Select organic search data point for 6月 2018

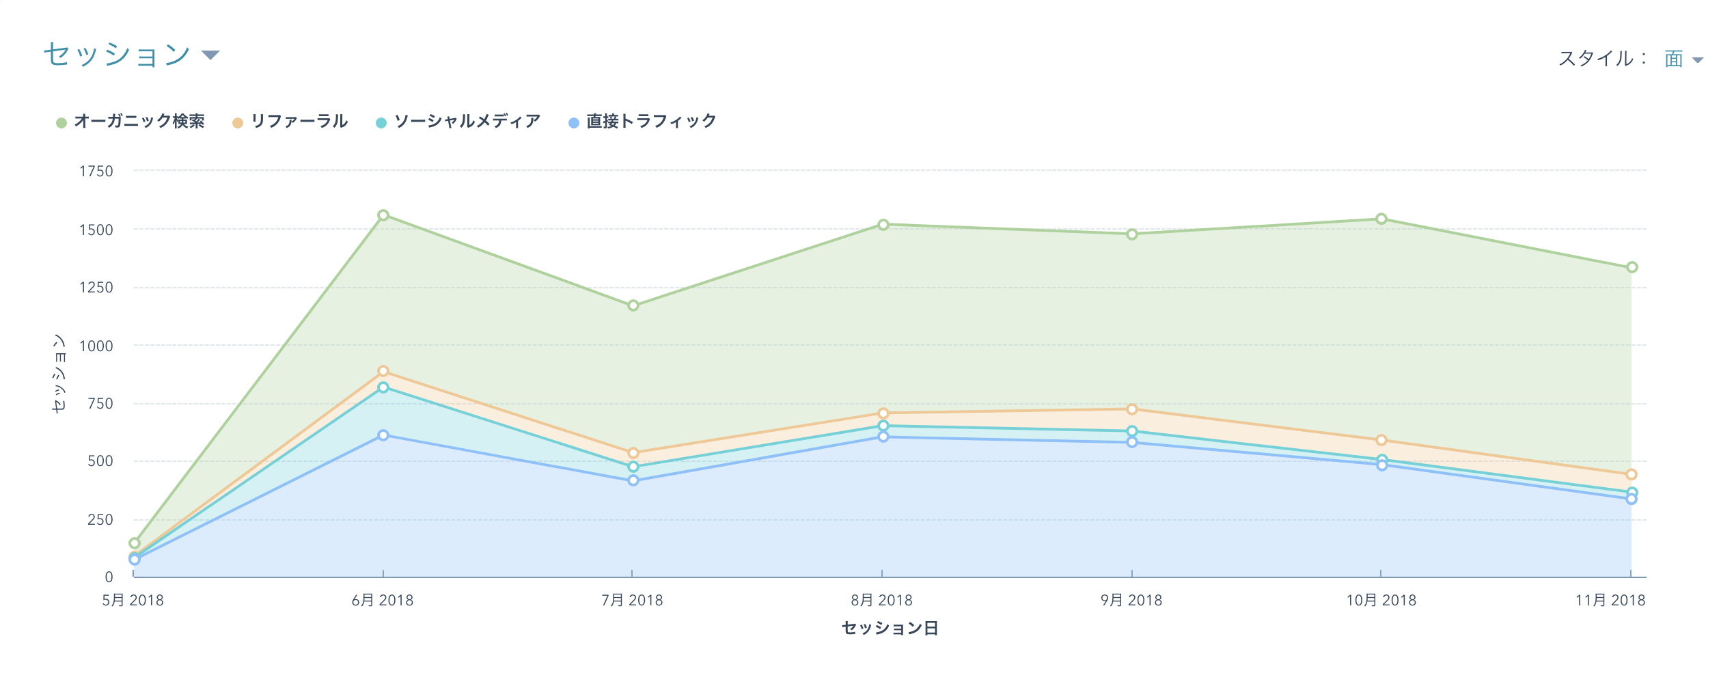click(383, 215)
